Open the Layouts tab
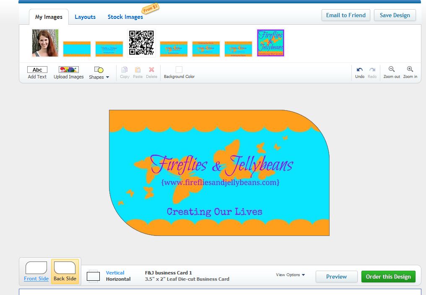 (85, 17)
